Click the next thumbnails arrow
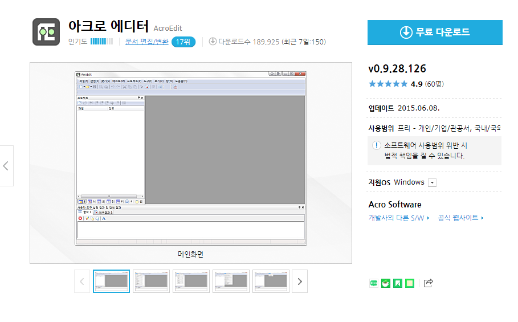Image resolution: width=518 pixels, height=322 pixels. click(300, 282)
